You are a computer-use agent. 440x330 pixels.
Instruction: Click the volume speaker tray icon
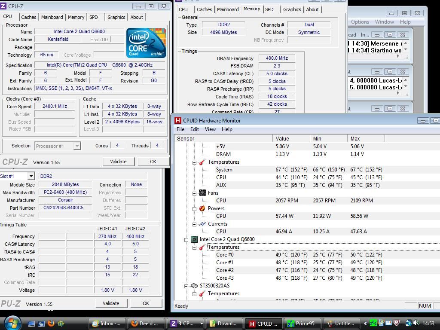pos(416,323)
